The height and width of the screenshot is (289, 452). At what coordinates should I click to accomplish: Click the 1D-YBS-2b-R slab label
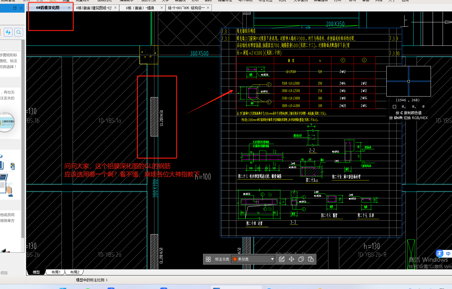click(372, 255)
